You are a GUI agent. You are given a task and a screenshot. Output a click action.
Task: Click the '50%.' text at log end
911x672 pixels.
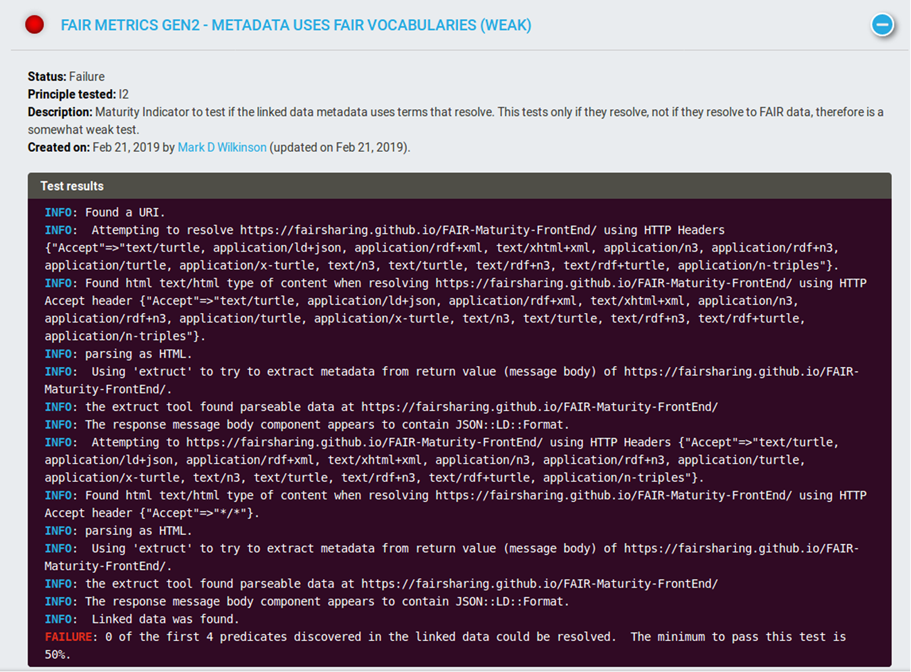point(57,654)
